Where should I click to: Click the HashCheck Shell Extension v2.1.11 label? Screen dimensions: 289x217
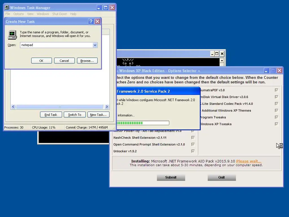click(x=140, y=138)
